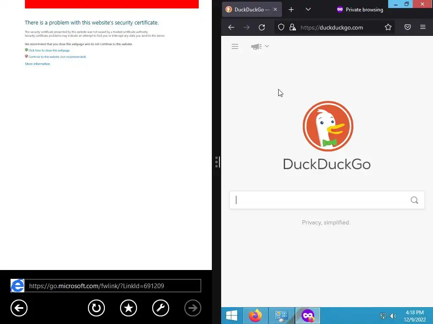Open Internet Explorer favorites star button
Viewport: 433px width, 324px height.
tap(129, 308)
